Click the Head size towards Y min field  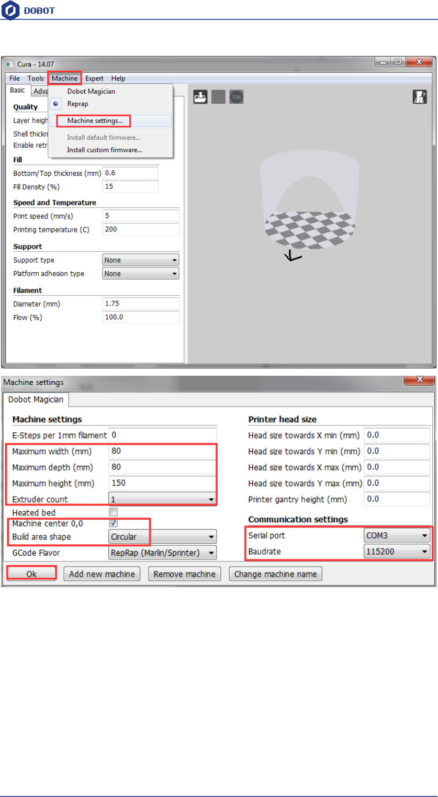(x=397, y=451)
